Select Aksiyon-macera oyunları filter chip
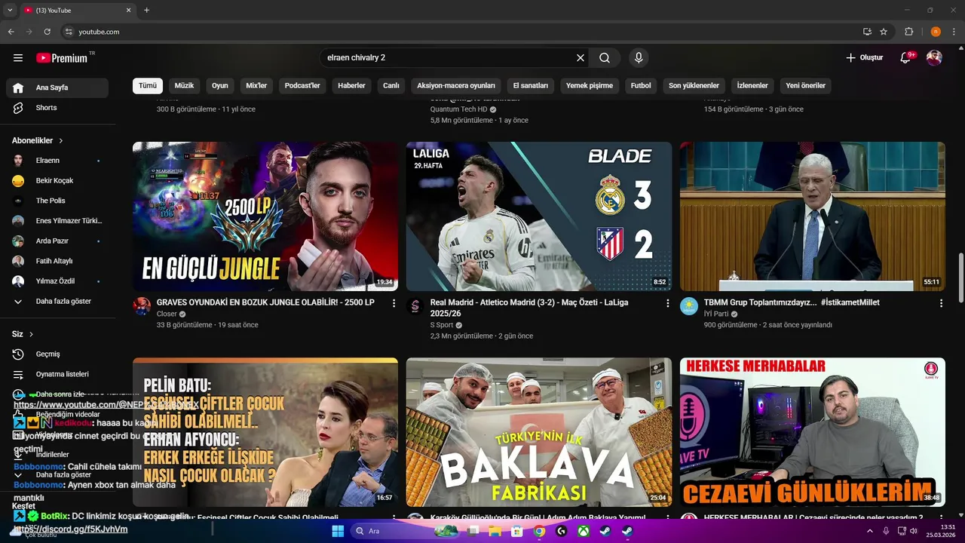The image size is (965, 543). (456, 85)
